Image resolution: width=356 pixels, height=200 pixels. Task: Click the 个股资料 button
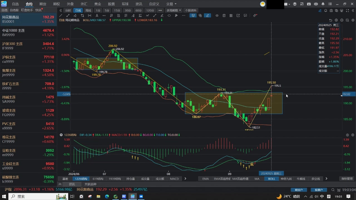click(191, 10)
